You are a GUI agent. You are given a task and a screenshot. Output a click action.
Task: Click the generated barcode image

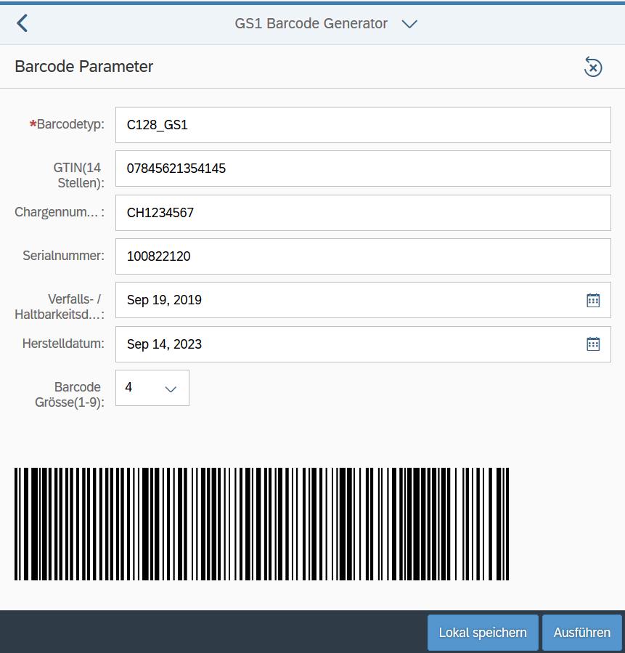(261, 524)
